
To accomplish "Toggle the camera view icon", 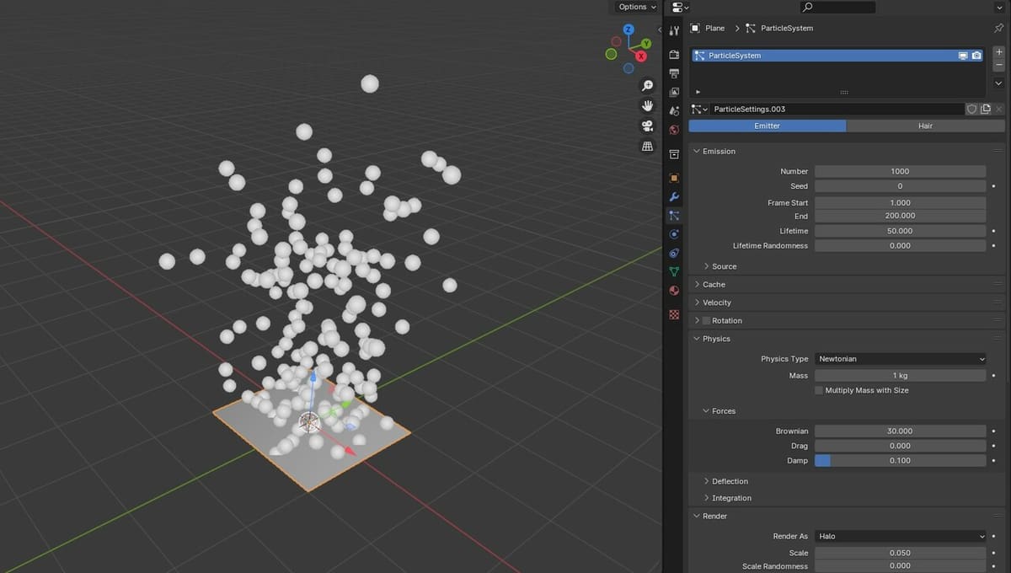I will [647, 126].
